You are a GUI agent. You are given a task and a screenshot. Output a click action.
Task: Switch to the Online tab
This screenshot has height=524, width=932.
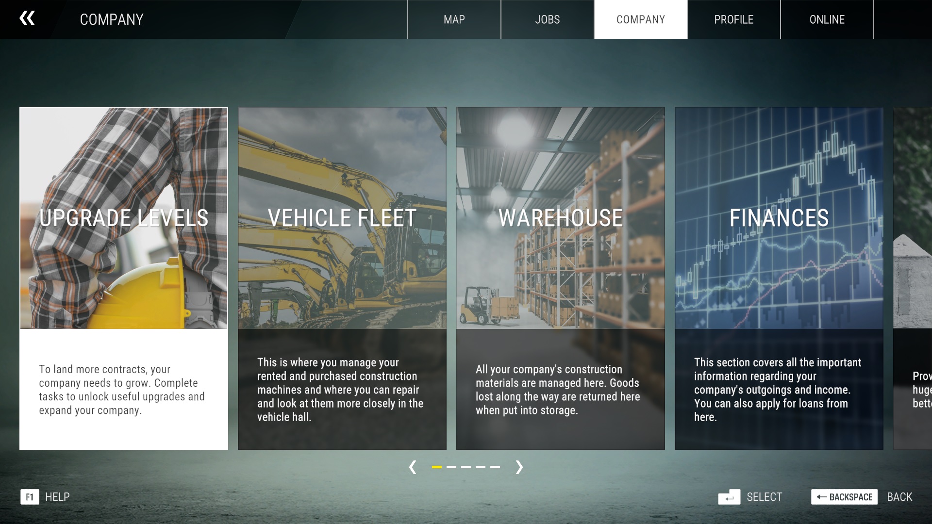pos(827,19)
